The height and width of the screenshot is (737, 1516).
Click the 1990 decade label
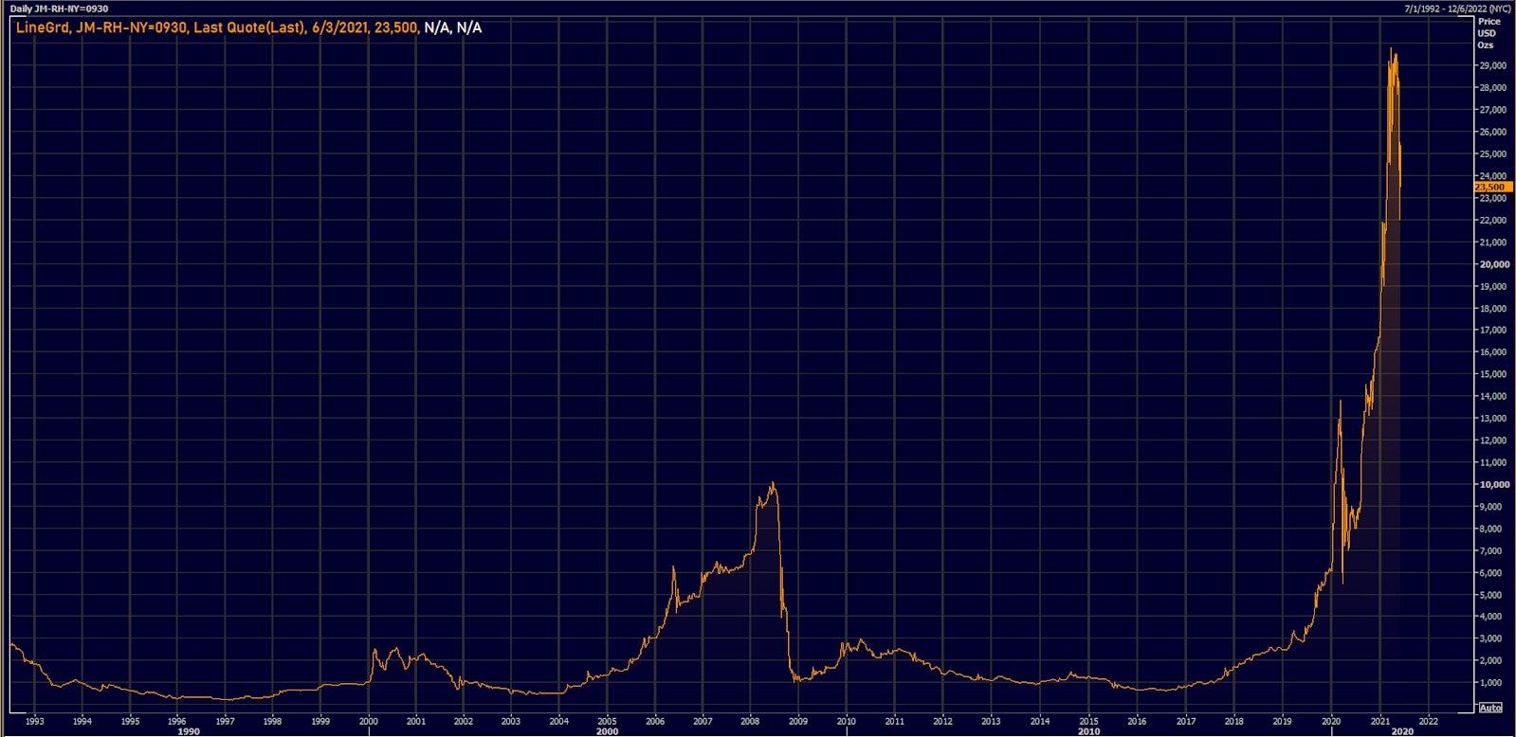pyautogui.click(x=189, y=731)
